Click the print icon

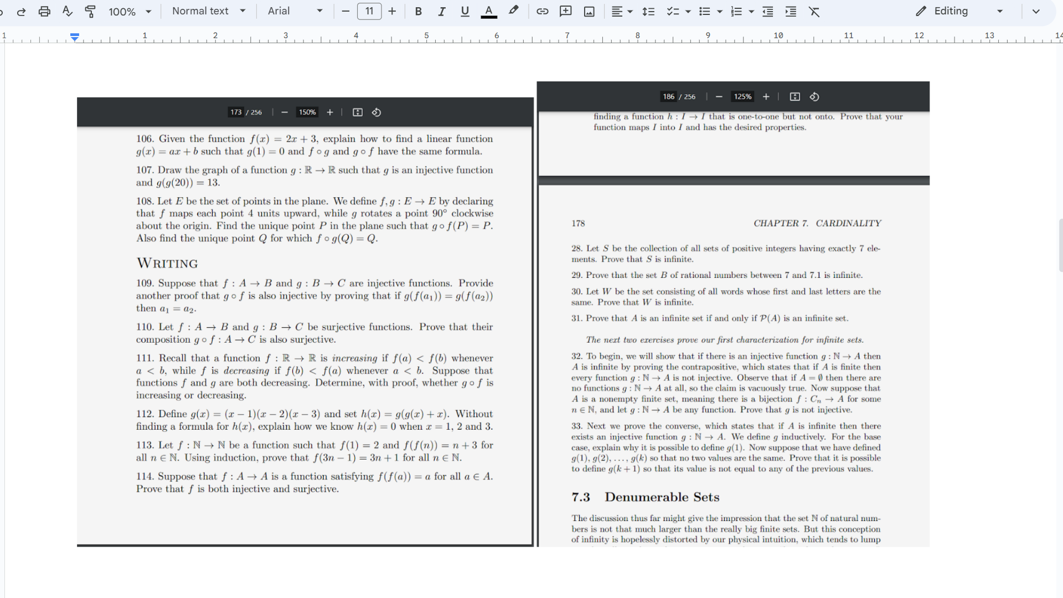[x=44, y=11]
